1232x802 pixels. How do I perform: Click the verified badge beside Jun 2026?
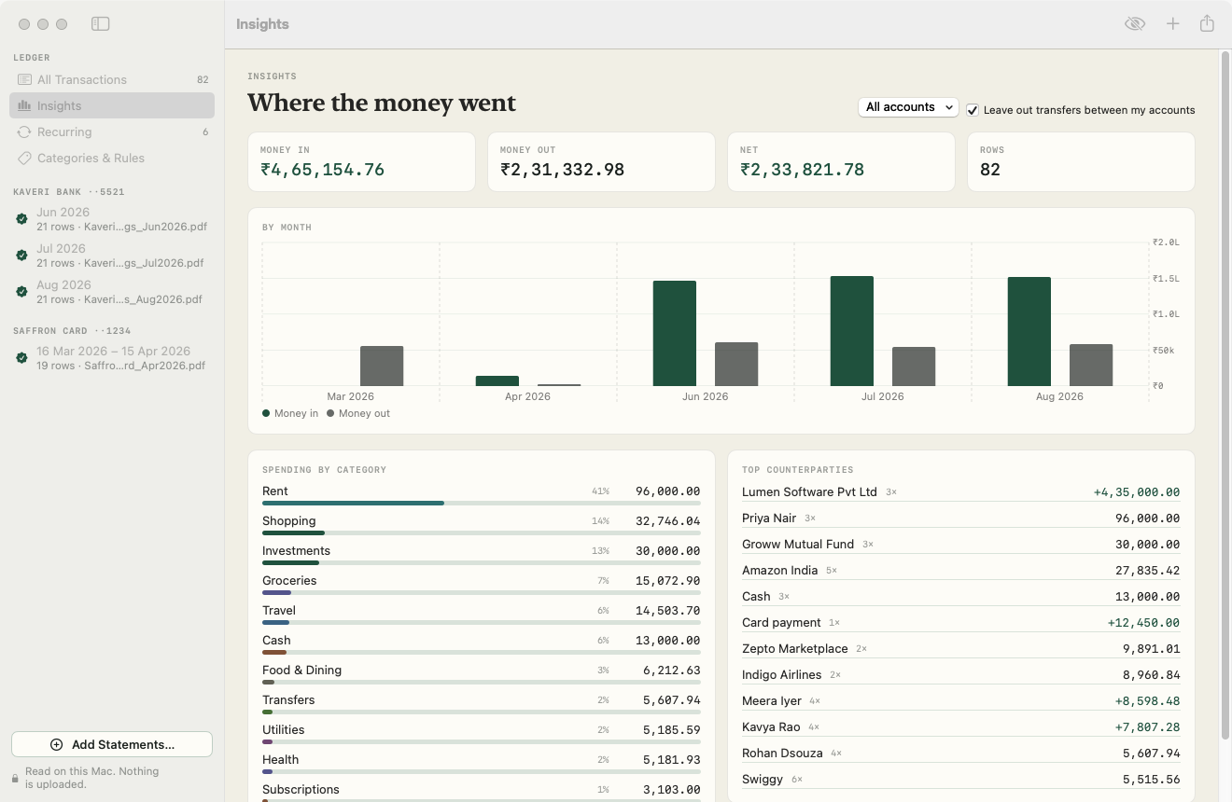(21, 219)
